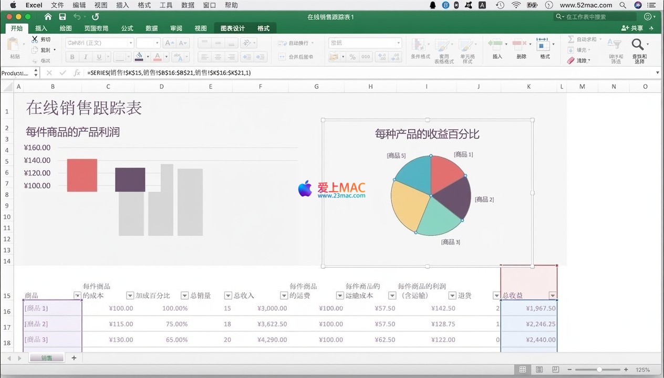This screenshot has height=378, width=664.
Task: Open filter dropdown on 总收益 column
Action: coord(552,296)
